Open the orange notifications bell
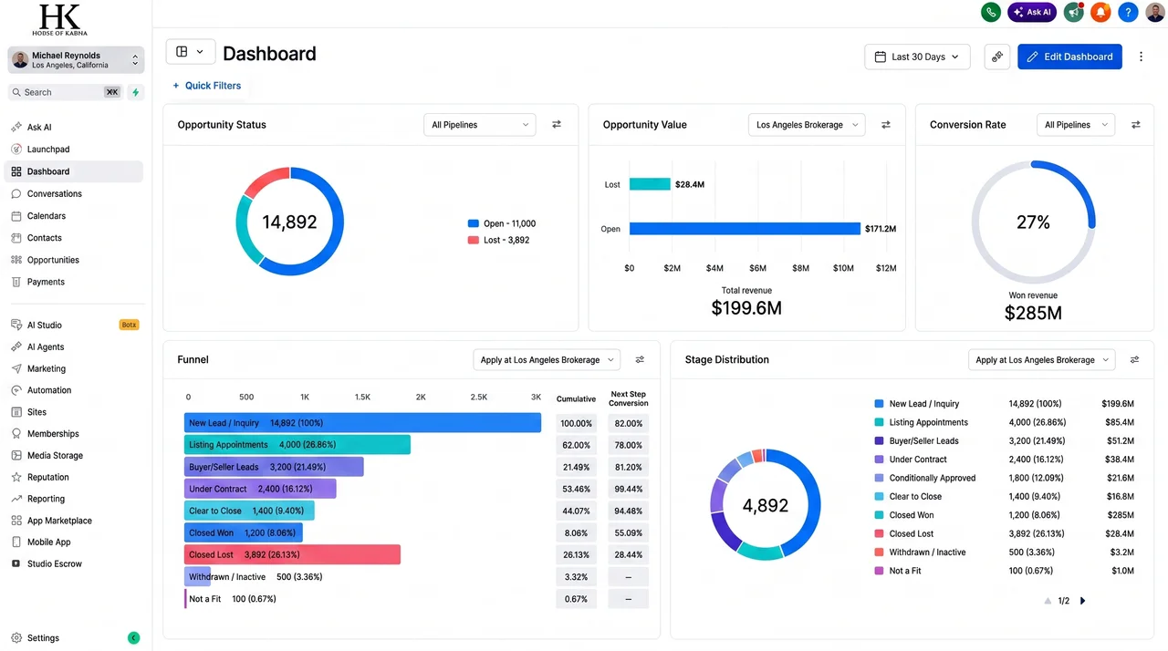Screen dimensions: 1168x651 pos(1101,12)
